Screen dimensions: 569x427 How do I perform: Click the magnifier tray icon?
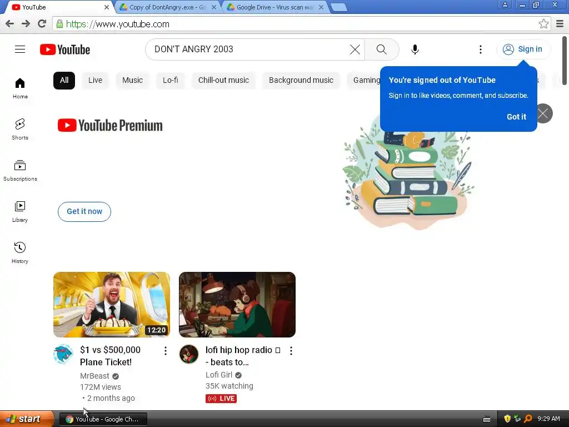[528, 419]
